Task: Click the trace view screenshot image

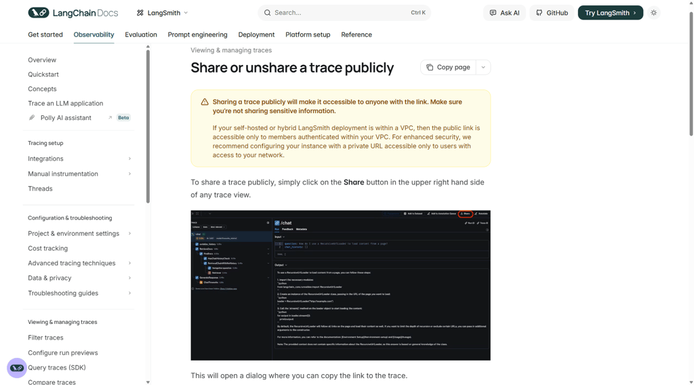Action: [x=340, y=285]
